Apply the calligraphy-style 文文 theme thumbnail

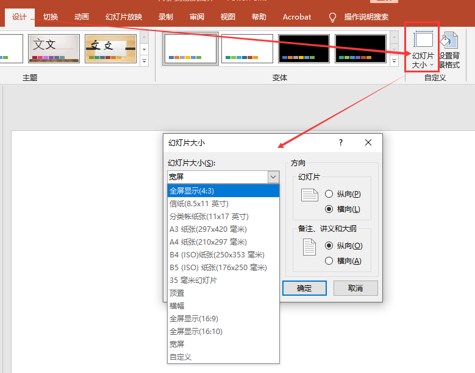pos(110,49)
